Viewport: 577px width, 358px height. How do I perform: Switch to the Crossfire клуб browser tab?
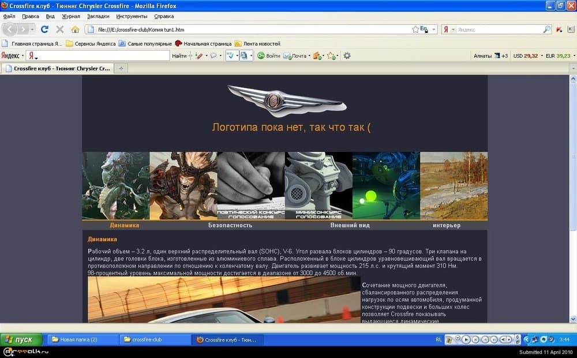(61, 68)
